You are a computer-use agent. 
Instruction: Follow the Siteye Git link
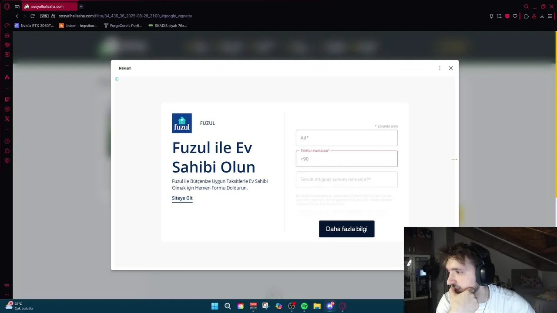coord(182,198)
